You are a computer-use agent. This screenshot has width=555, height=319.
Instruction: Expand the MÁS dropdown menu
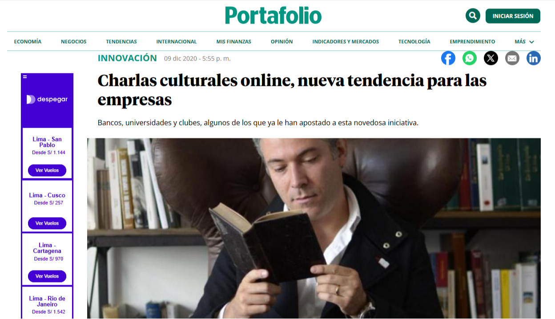[524, 41]
